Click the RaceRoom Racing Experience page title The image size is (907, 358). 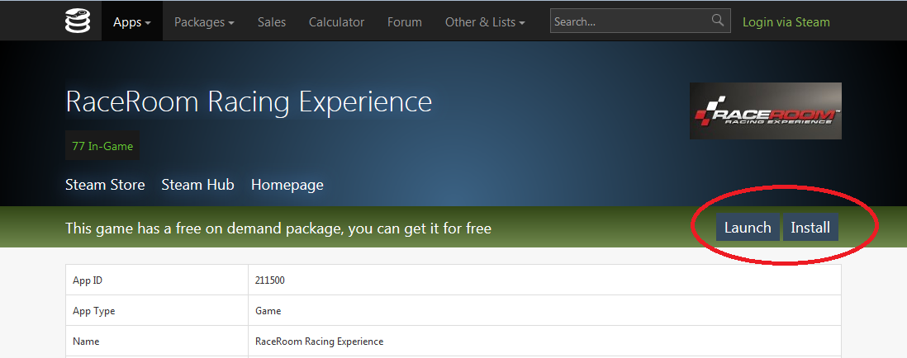click(249, 101)
